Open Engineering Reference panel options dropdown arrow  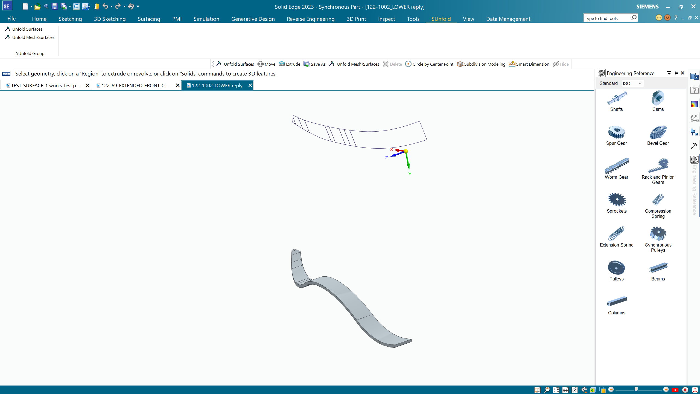[x=669, y=73]
